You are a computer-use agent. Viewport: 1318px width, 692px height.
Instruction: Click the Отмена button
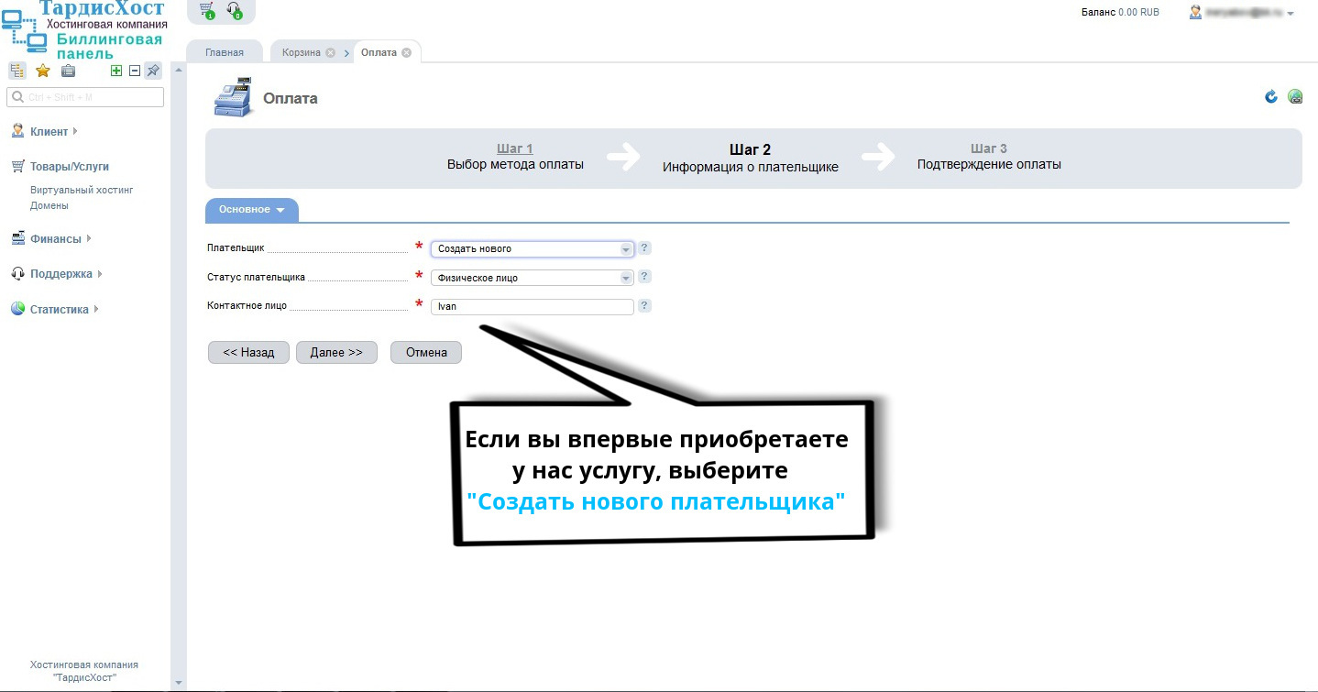[426, 352]
